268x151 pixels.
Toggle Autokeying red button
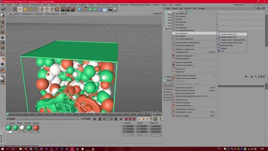[x=130, y=119]
